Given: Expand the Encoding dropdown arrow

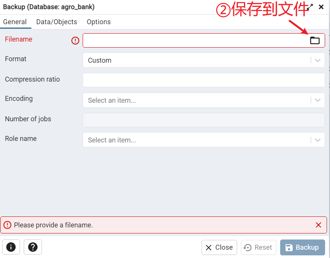Looking at the screenshot, I should 318,100.
